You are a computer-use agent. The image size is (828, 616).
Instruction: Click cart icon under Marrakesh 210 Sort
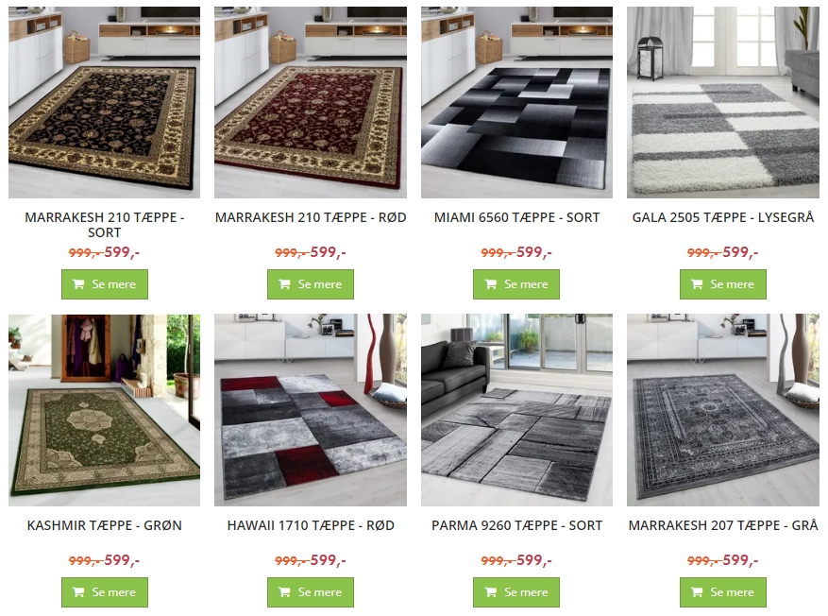click(78, 284)
